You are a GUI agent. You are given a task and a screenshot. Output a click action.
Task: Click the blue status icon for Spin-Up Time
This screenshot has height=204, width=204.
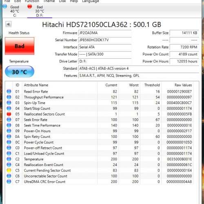[9, 103]
